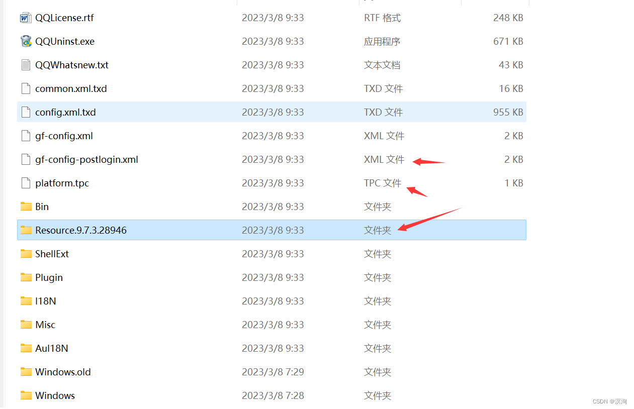Select the folder name Windows.old

63,372
